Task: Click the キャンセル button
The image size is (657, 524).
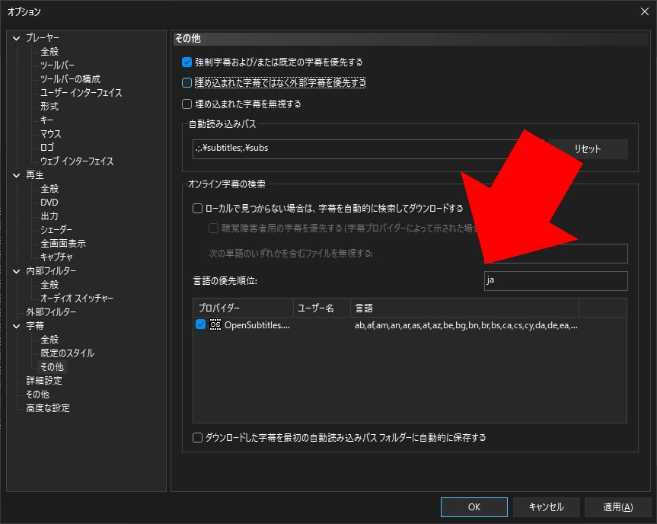Action: 546,507
